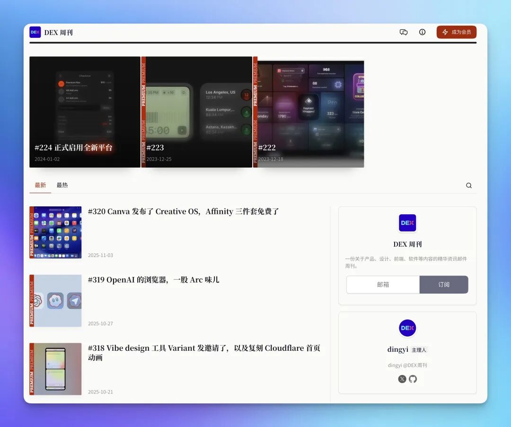Open featured card #224 正式启用全新平台
The width and height of the screenshot is (511, 427).
click(x=85, y=112)
